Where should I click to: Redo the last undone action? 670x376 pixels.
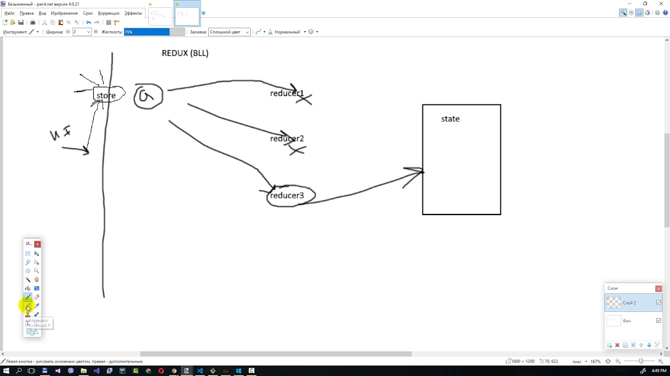pos(97,22)
